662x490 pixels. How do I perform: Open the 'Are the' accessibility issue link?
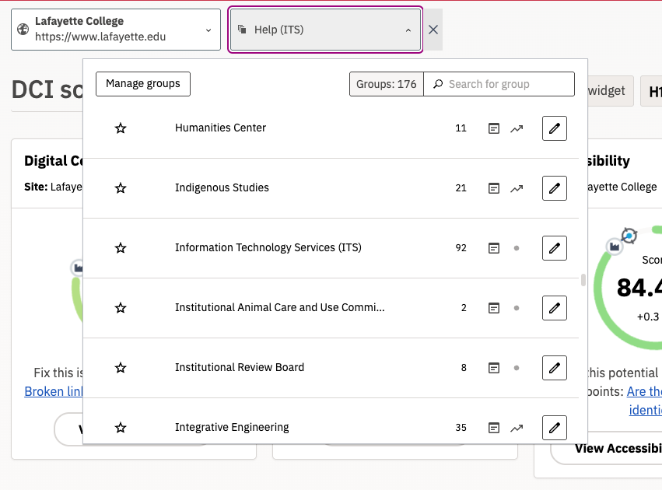click(x=644, y=392)
